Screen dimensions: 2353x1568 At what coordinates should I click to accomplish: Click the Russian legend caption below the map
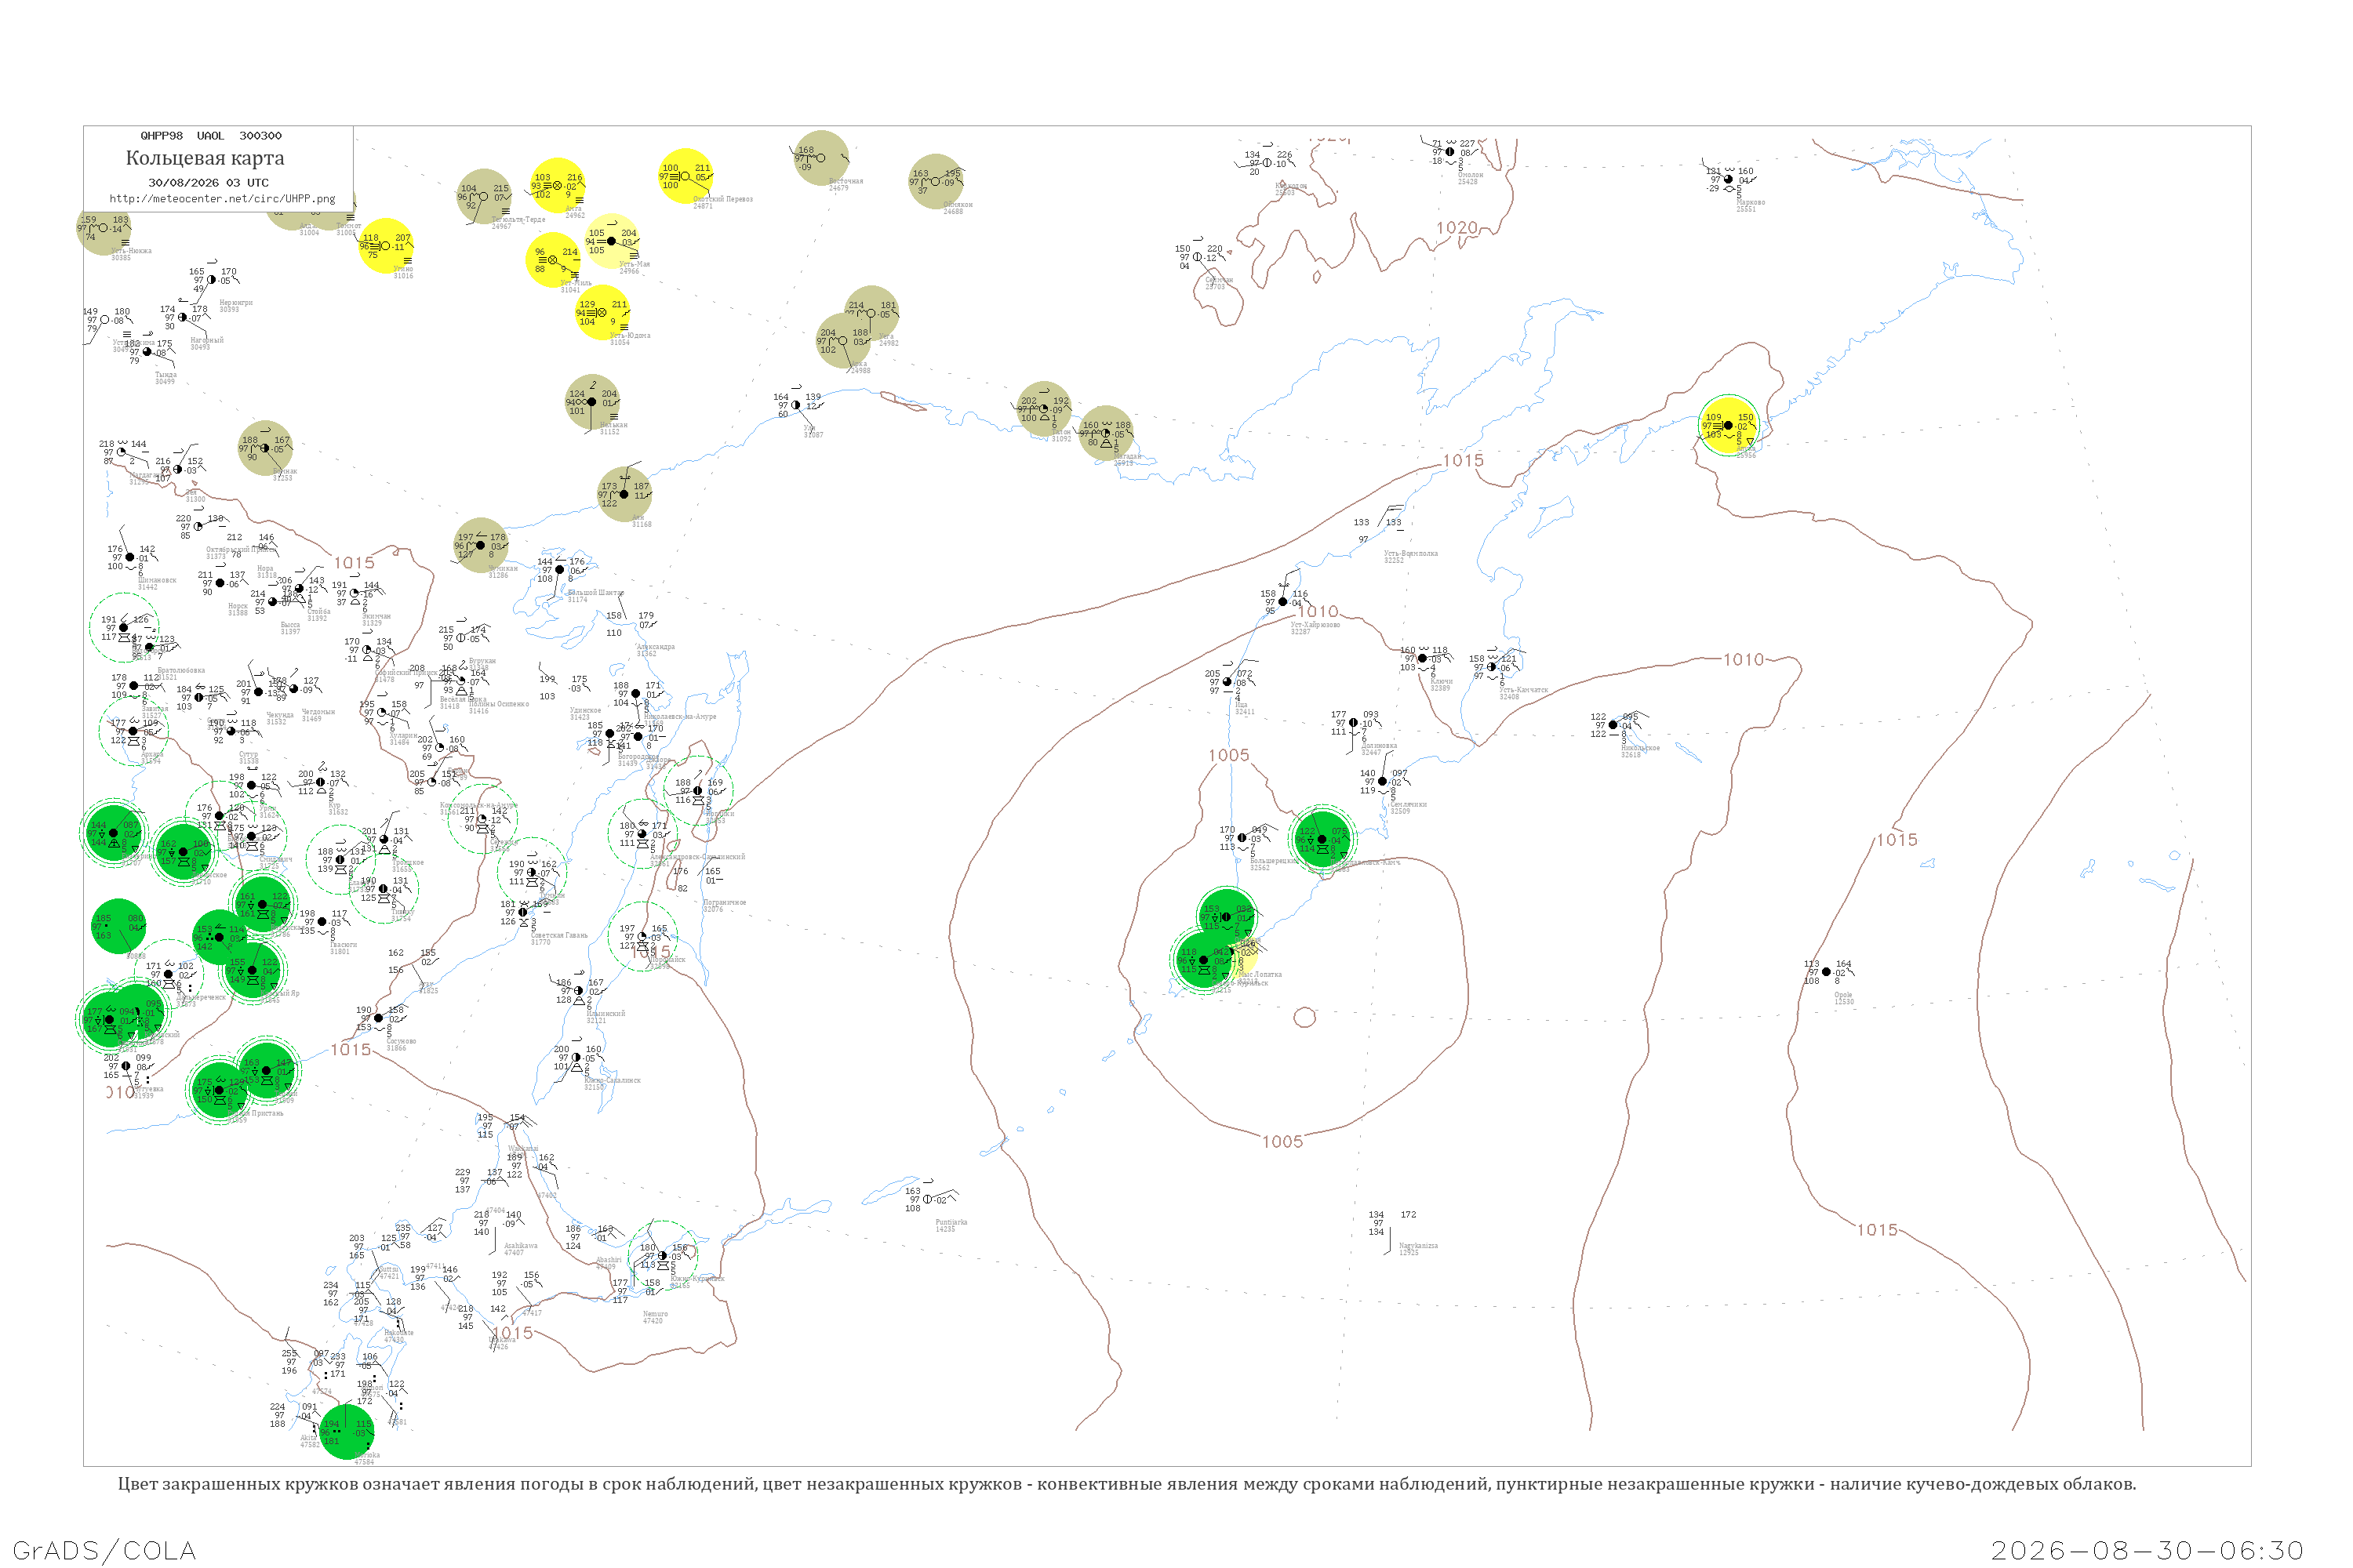pos(1126,1484)
